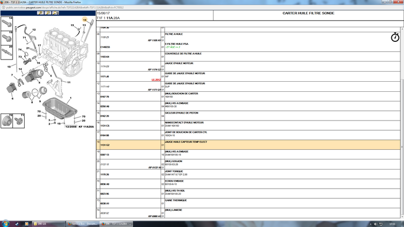
Task: Open the red LE-2012 link in row 11
Action: point(156,80)
